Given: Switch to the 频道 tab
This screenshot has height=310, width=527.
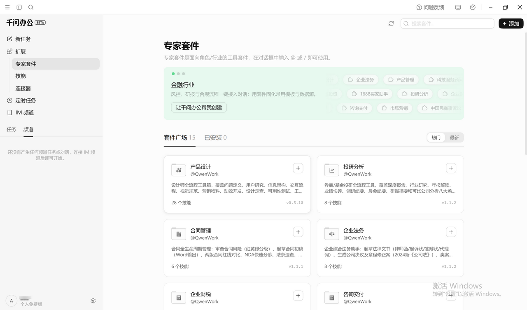Looking at the screenshot, I should pyautogui.click(x=28, y=129).
